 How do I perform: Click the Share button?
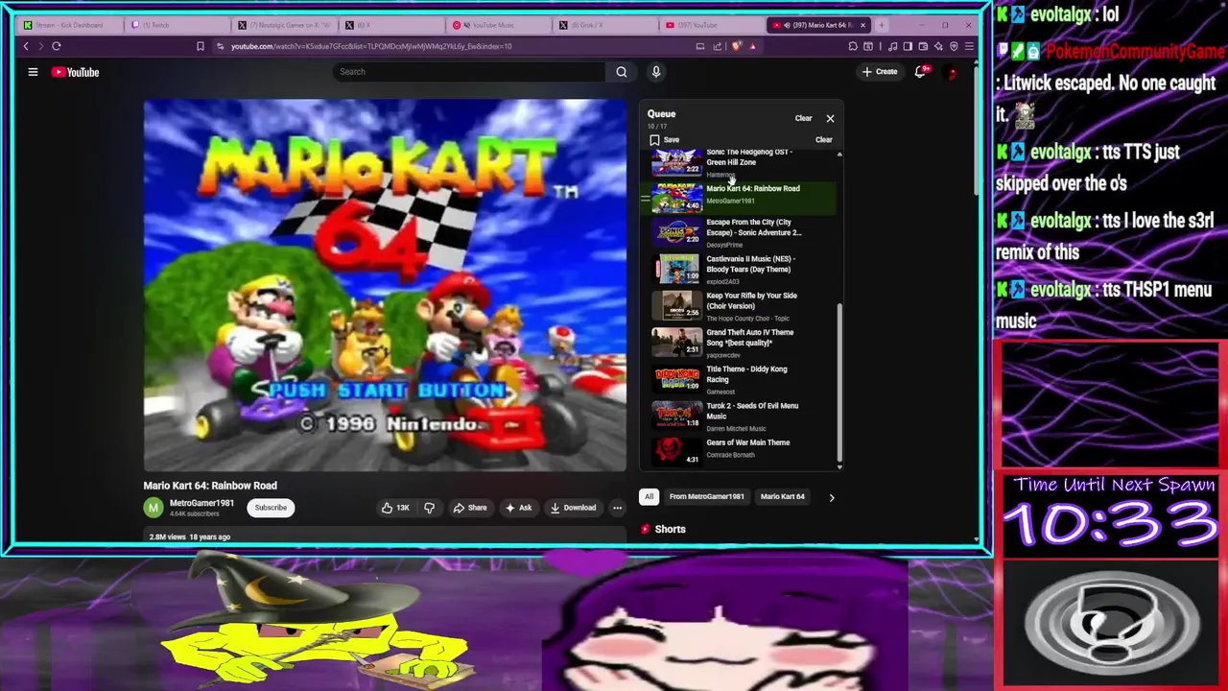tap(470, 508)
